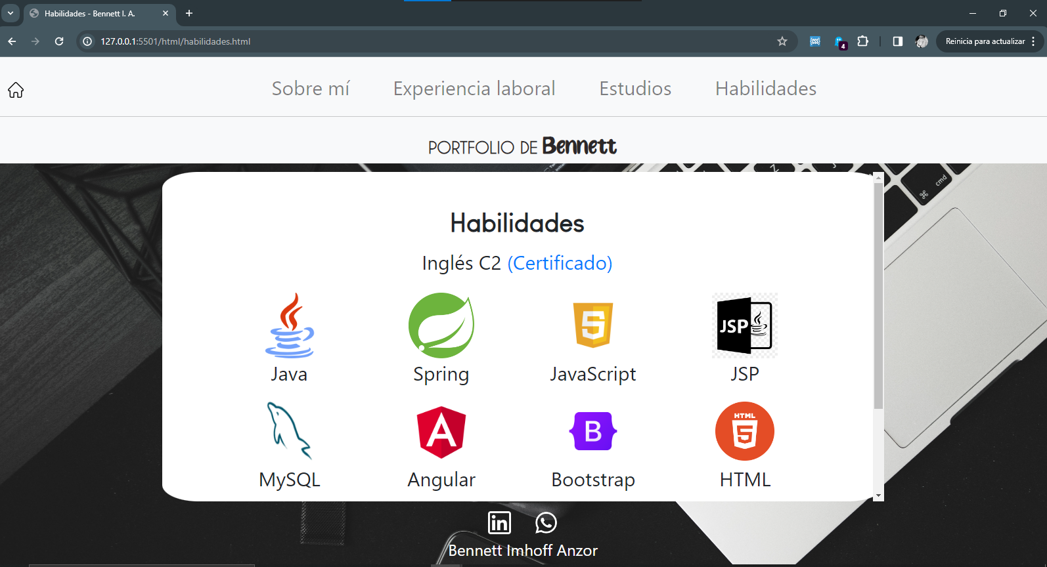
Task: Click the JSP label text
Action: coord(745,374)
